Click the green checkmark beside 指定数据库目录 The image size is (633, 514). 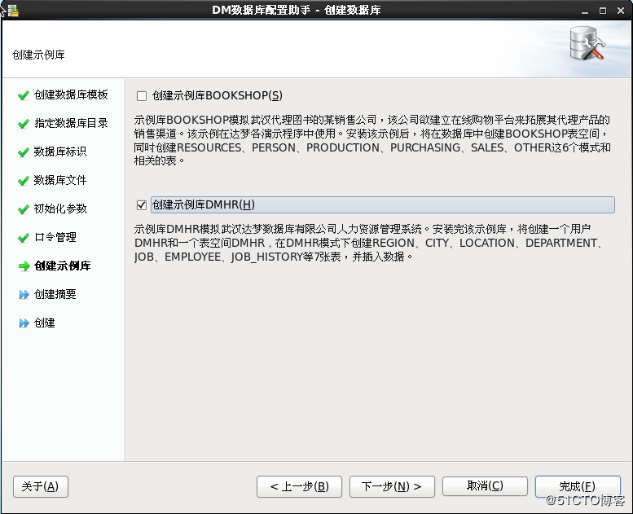pos(24,124)
